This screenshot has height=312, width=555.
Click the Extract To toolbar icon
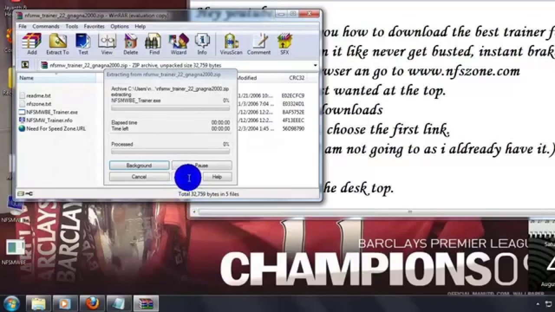coord(57,44)
